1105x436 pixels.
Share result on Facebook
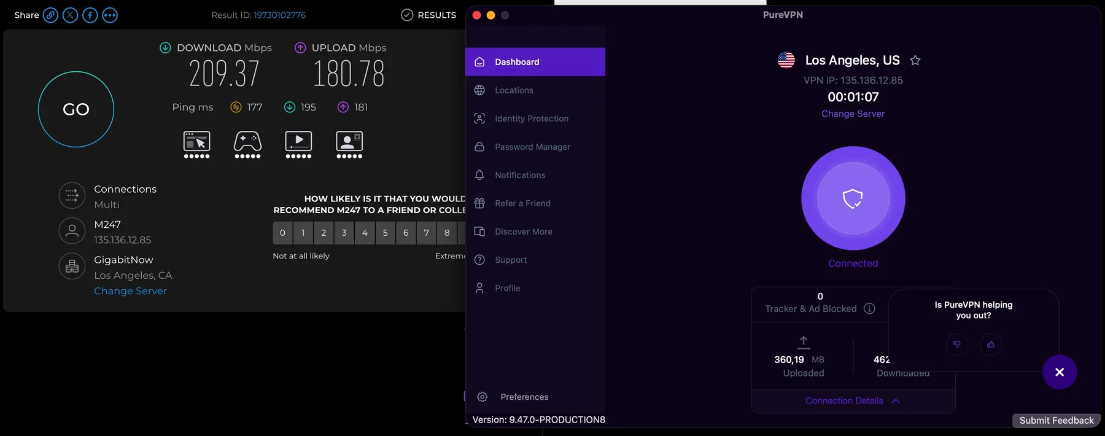(90, 15)
